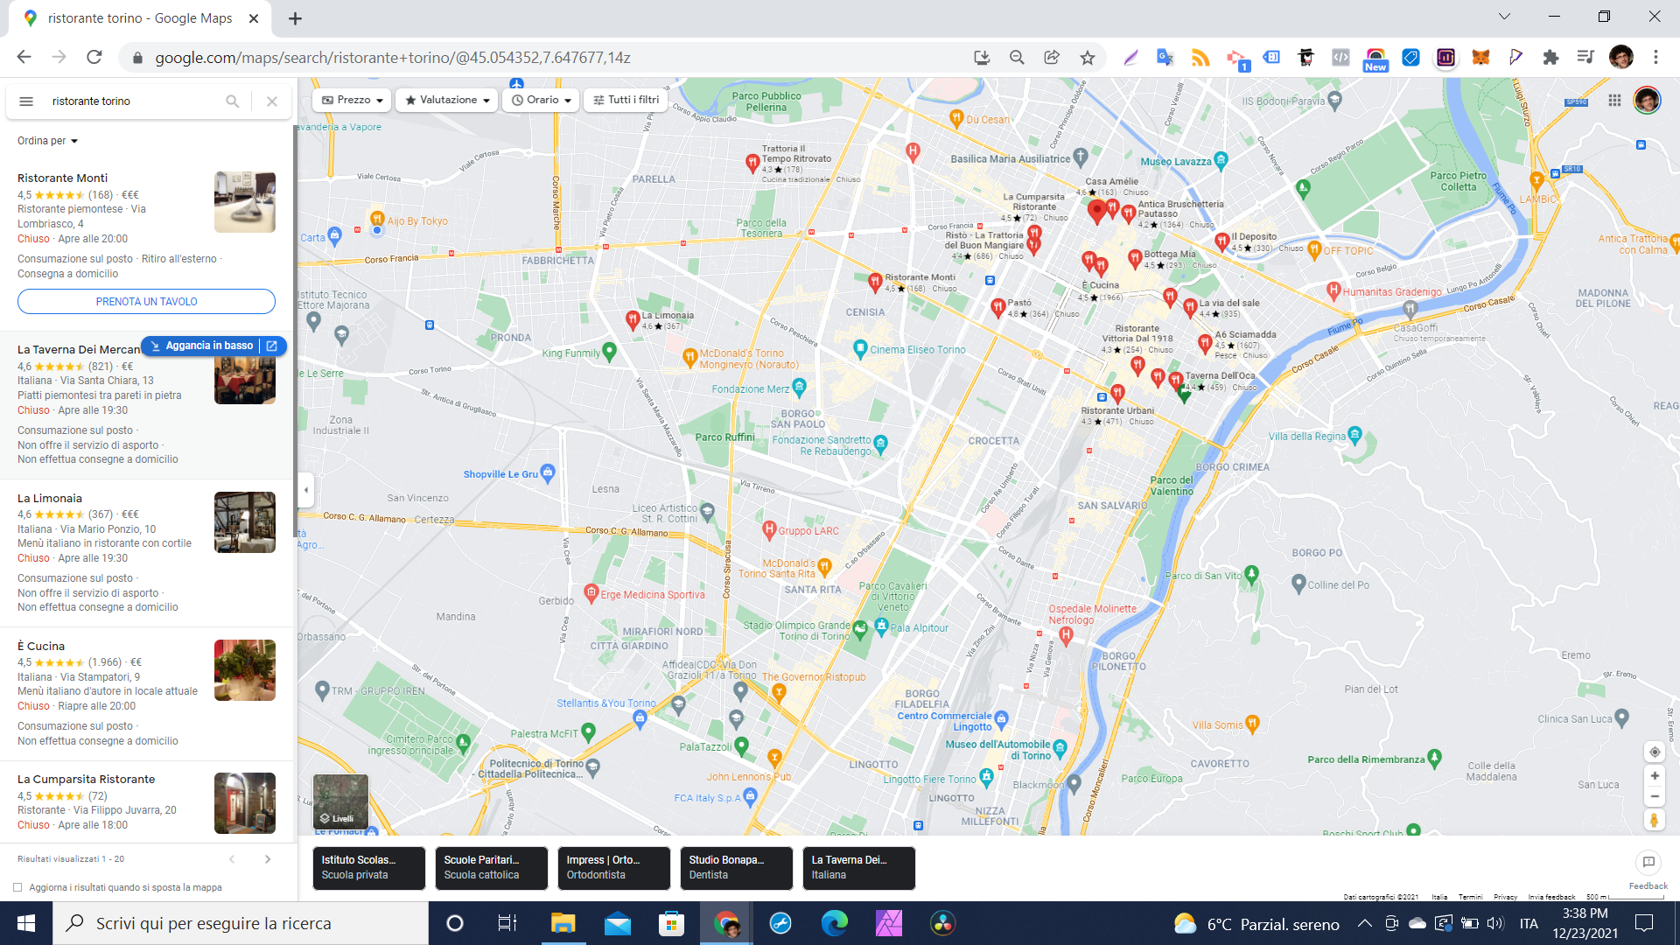The width and height of the screenshot is (1680, 945).
Task: Open Chrome three-dot menu
Action: (x=1655, y=58)
